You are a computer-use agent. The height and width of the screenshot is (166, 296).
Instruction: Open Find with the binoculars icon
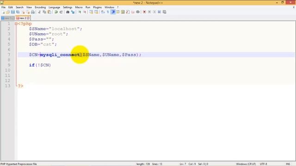click(68, 12)
